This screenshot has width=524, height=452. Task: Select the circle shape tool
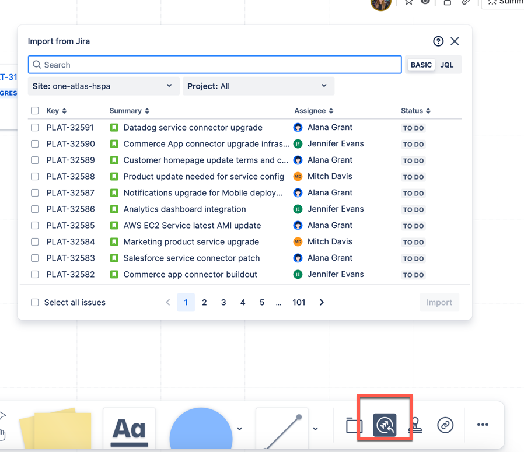coord(201,429)
